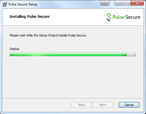
Task: Click the double-arrow button in the title bar
Action: point(105,3)
